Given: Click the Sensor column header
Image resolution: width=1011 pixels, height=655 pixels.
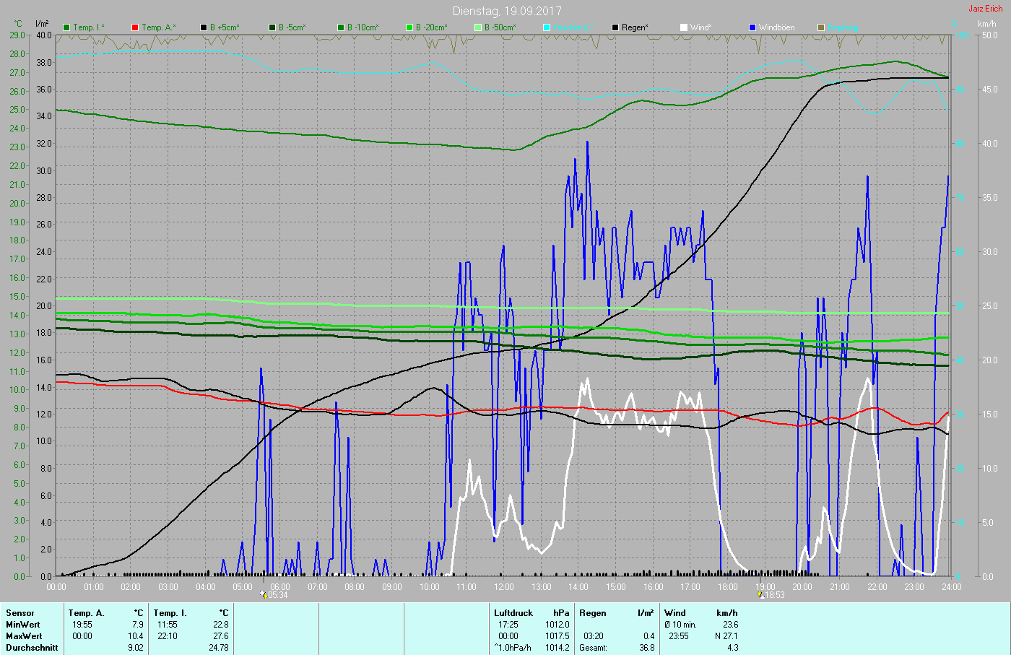Looking at the screenshot, I should (x=20, y=613).
